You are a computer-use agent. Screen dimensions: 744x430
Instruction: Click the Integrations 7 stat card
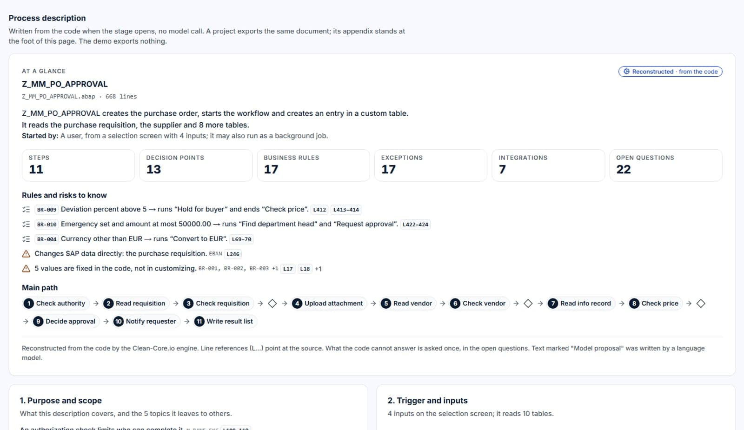pos(548,165)
